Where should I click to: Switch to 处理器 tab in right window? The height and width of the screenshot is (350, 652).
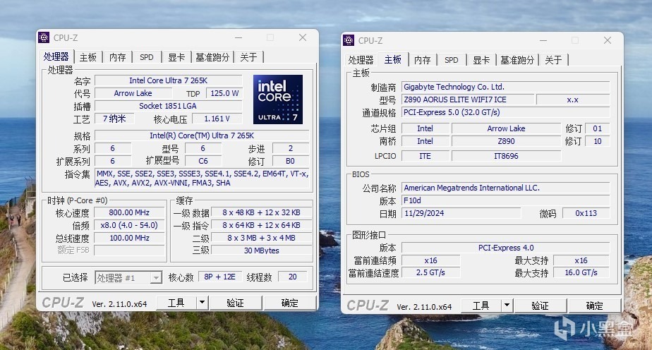pyautogui.click(x=361, y=60)
